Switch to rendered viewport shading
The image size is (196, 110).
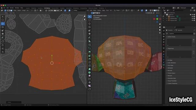click(x=158, y=10)
